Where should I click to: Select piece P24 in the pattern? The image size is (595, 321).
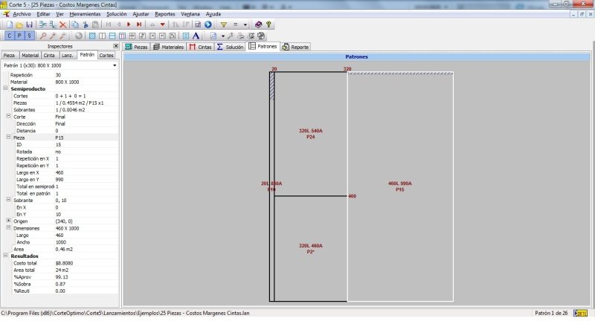[x=310, y=134]
